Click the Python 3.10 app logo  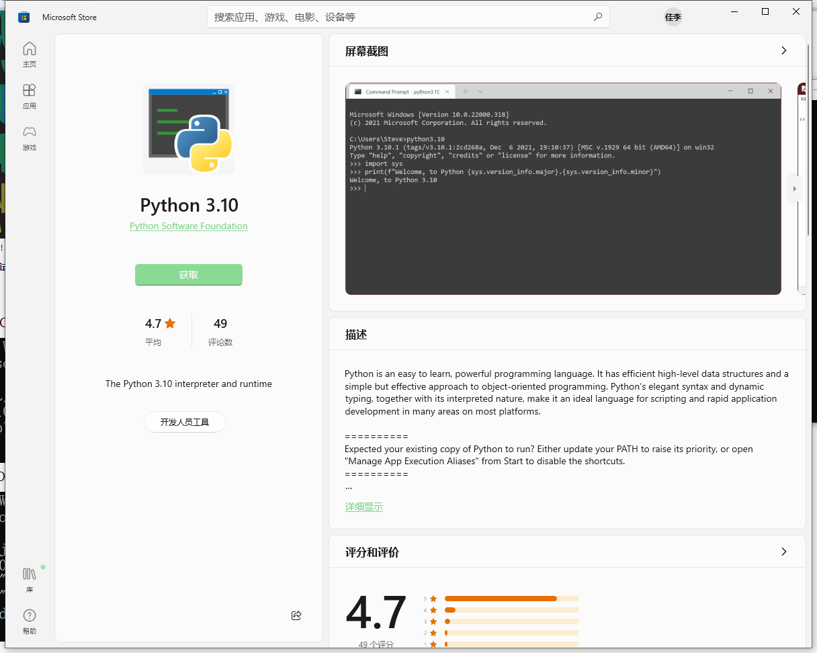pos(189,129)
